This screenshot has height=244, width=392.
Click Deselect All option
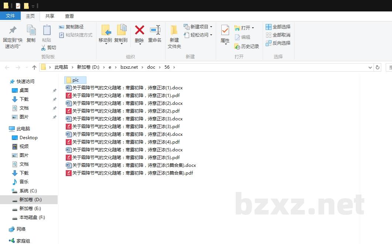[x=278, y=35]
